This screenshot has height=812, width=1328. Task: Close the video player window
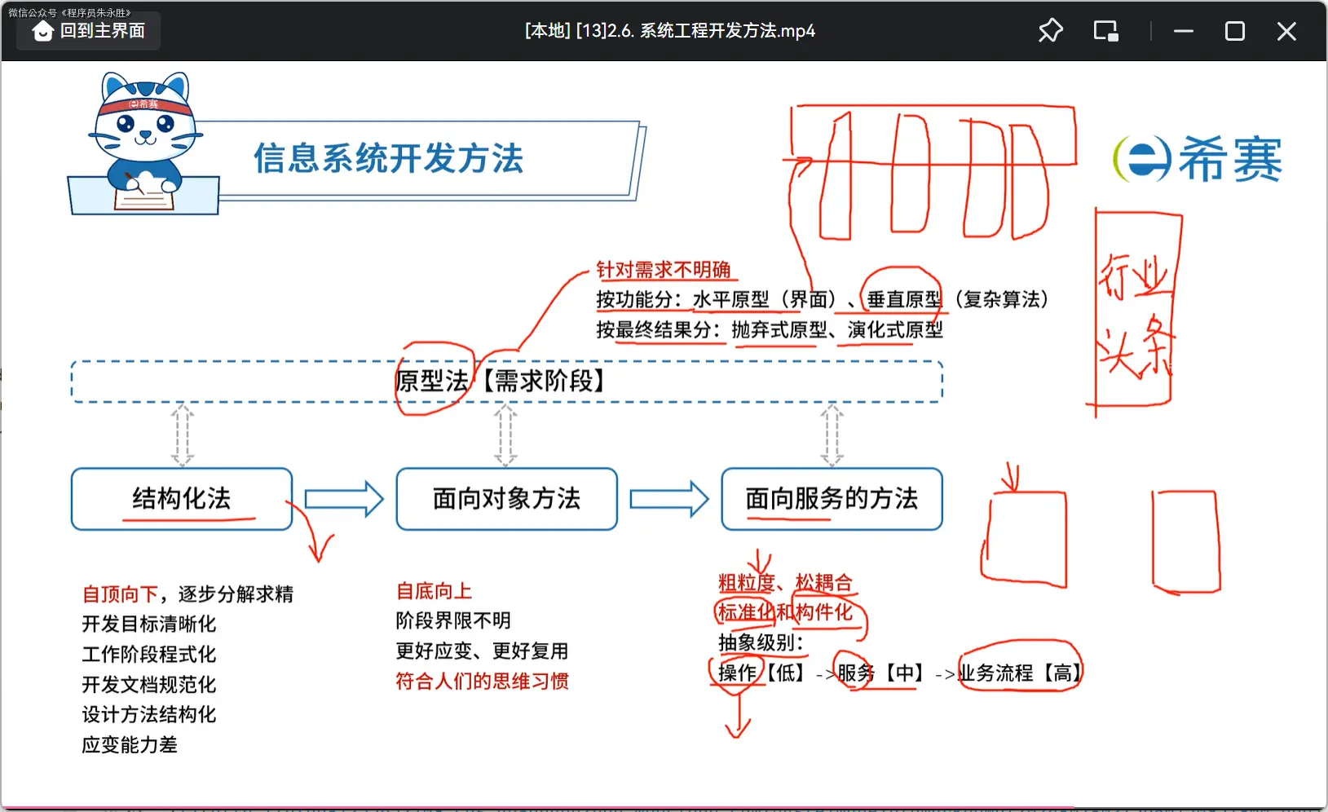(1286, 31)
